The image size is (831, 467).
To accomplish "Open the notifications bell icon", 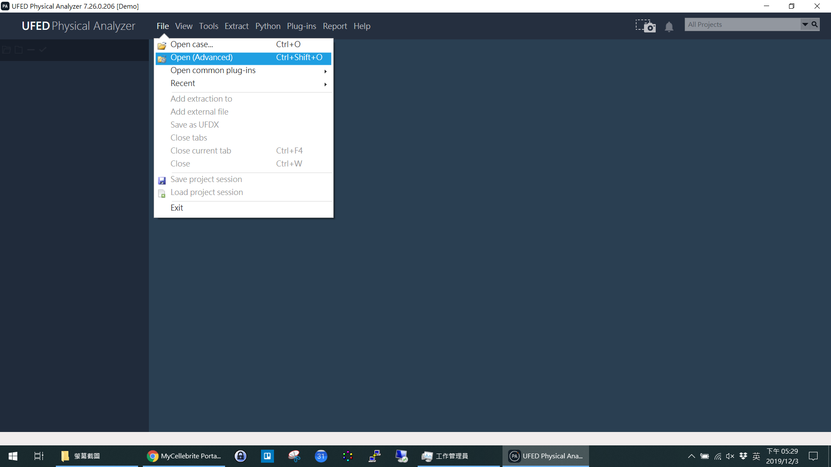I will [669, 27].
